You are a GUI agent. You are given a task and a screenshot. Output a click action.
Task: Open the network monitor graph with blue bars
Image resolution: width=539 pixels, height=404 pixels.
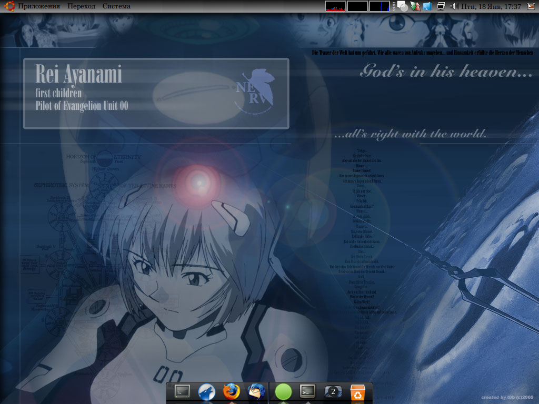379,6
